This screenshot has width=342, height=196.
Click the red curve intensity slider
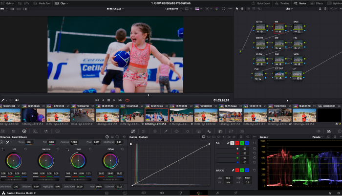coord(227,153)
